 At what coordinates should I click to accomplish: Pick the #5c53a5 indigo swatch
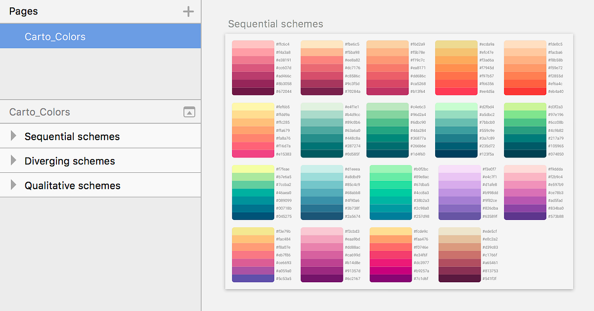coord(253,278)
